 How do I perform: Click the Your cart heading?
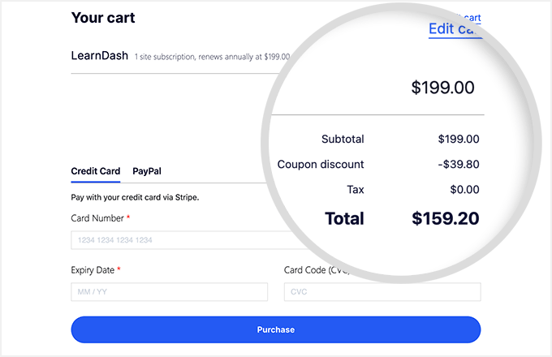pos(103,18)
